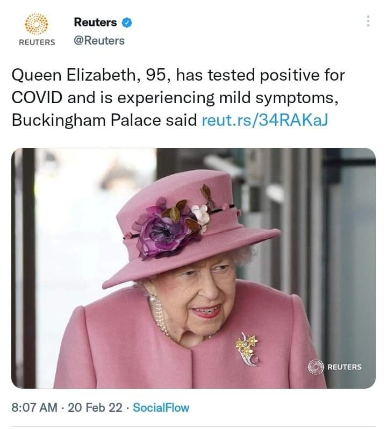Click the blue verified checkmark badge
This screenshot has width=387, height=429.
tap(127, 23)
